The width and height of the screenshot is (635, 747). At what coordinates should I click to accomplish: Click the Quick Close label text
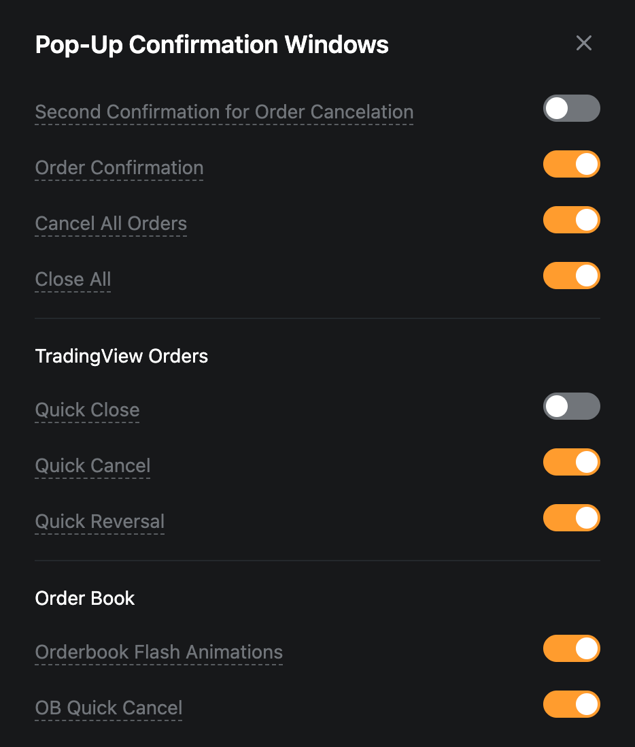click(87, 410)
